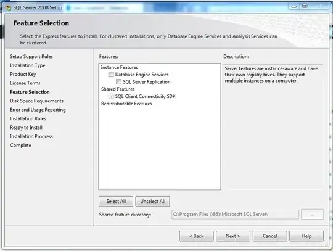Minimize the SQL Server 2008 Setup window

click(x=294, y=7)
